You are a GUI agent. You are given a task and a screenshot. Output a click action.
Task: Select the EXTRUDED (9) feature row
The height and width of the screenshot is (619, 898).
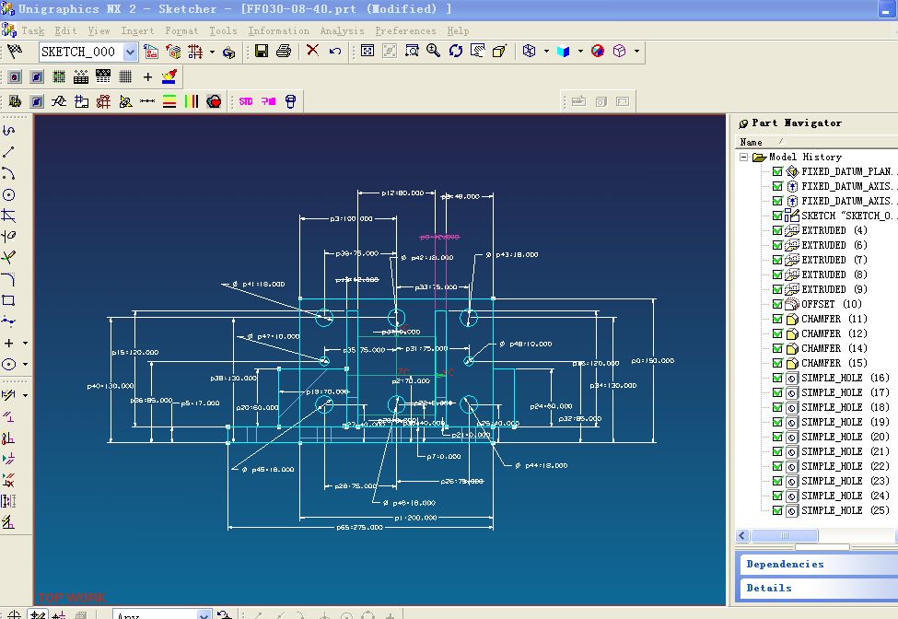point(825,289)
